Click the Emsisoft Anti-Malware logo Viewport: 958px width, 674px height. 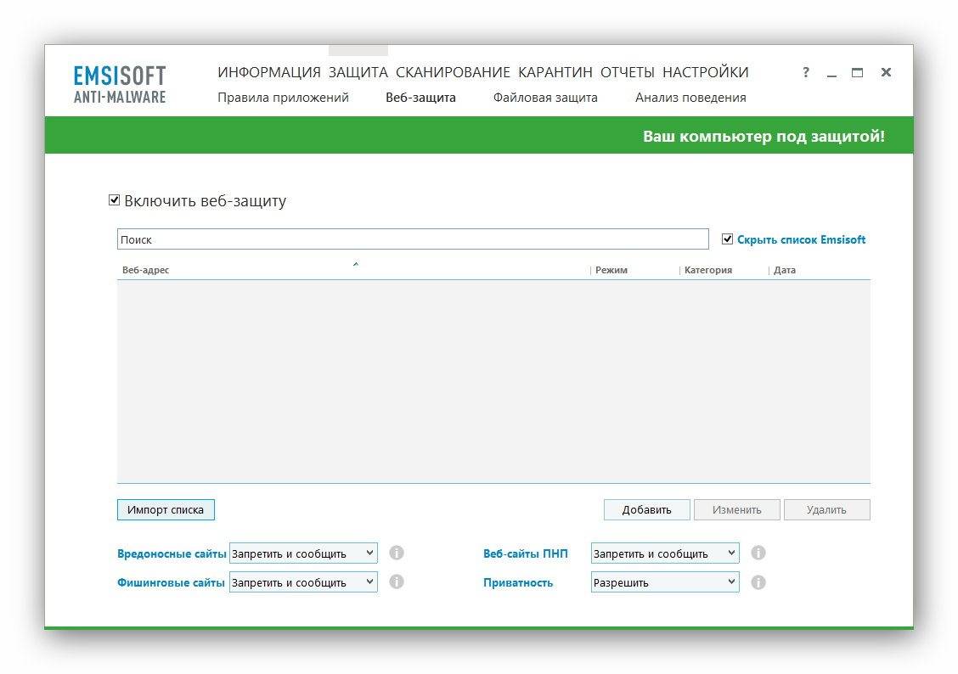pos(120,84)
